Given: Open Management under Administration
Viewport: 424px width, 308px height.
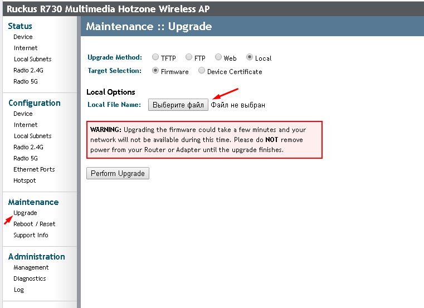Looking at the screenshot, I should click(x=31, y=267).
